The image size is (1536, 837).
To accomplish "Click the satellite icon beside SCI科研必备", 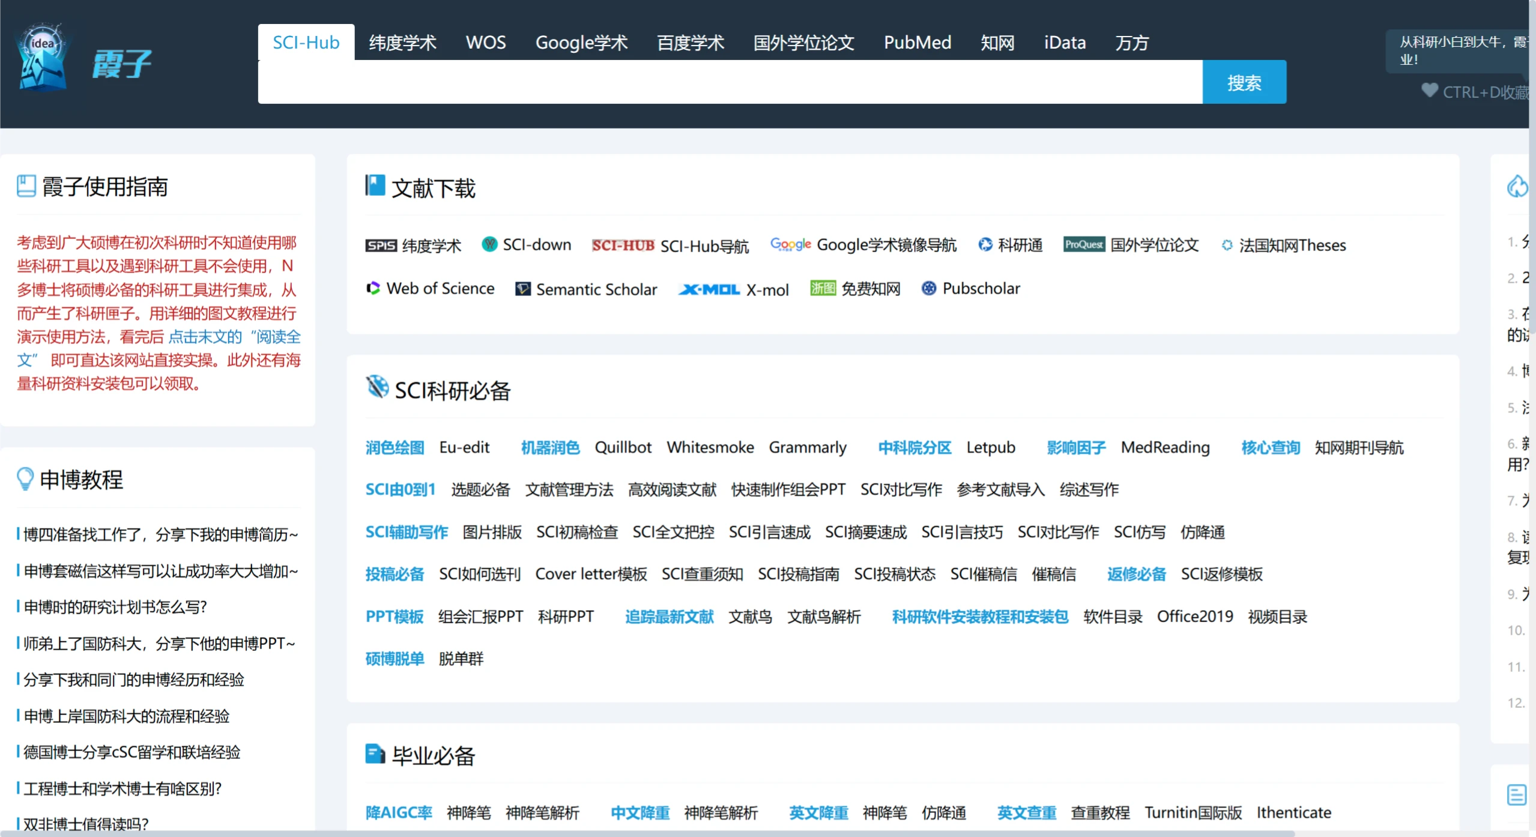I will point(377,387).
